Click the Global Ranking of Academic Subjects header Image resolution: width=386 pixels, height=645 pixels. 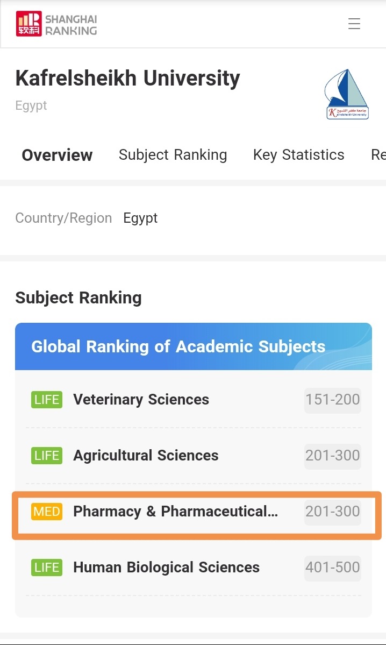click(x=178, y=346)
